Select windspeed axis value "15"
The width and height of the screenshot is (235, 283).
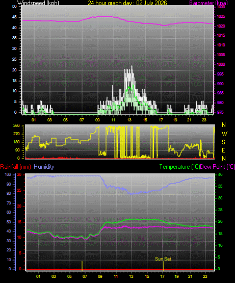(x=14, y=81)
